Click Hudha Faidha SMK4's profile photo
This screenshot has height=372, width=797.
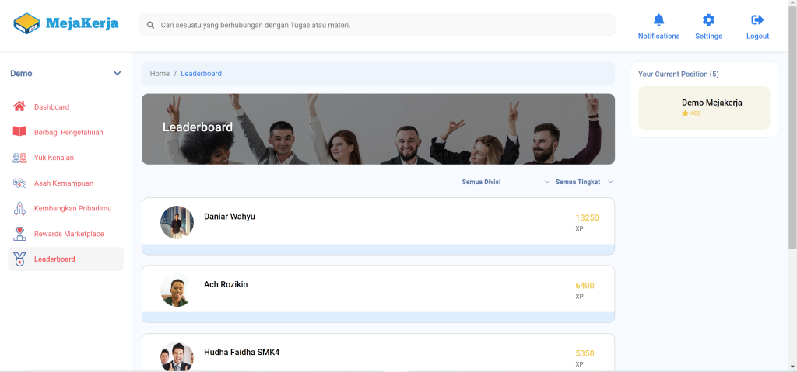coord(177,356)
